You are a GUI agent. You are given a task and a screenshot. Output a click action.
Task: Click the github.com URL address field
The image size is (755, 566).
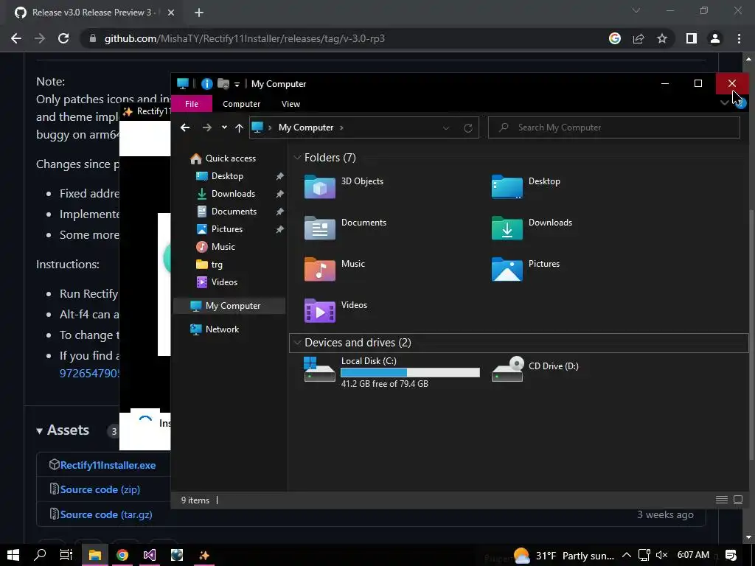(x=245, y=38)
